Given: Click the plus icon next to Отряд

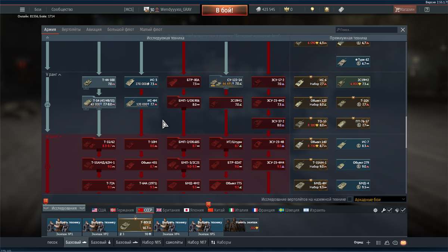Looking at the screenshot, I should tap(368, 243).
